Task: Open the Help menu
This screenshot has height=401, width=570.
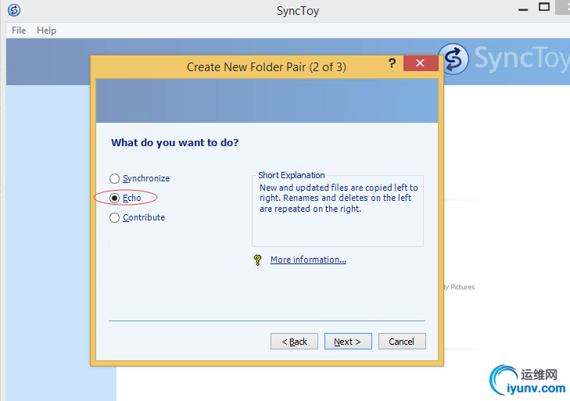Action: point(46,30)
